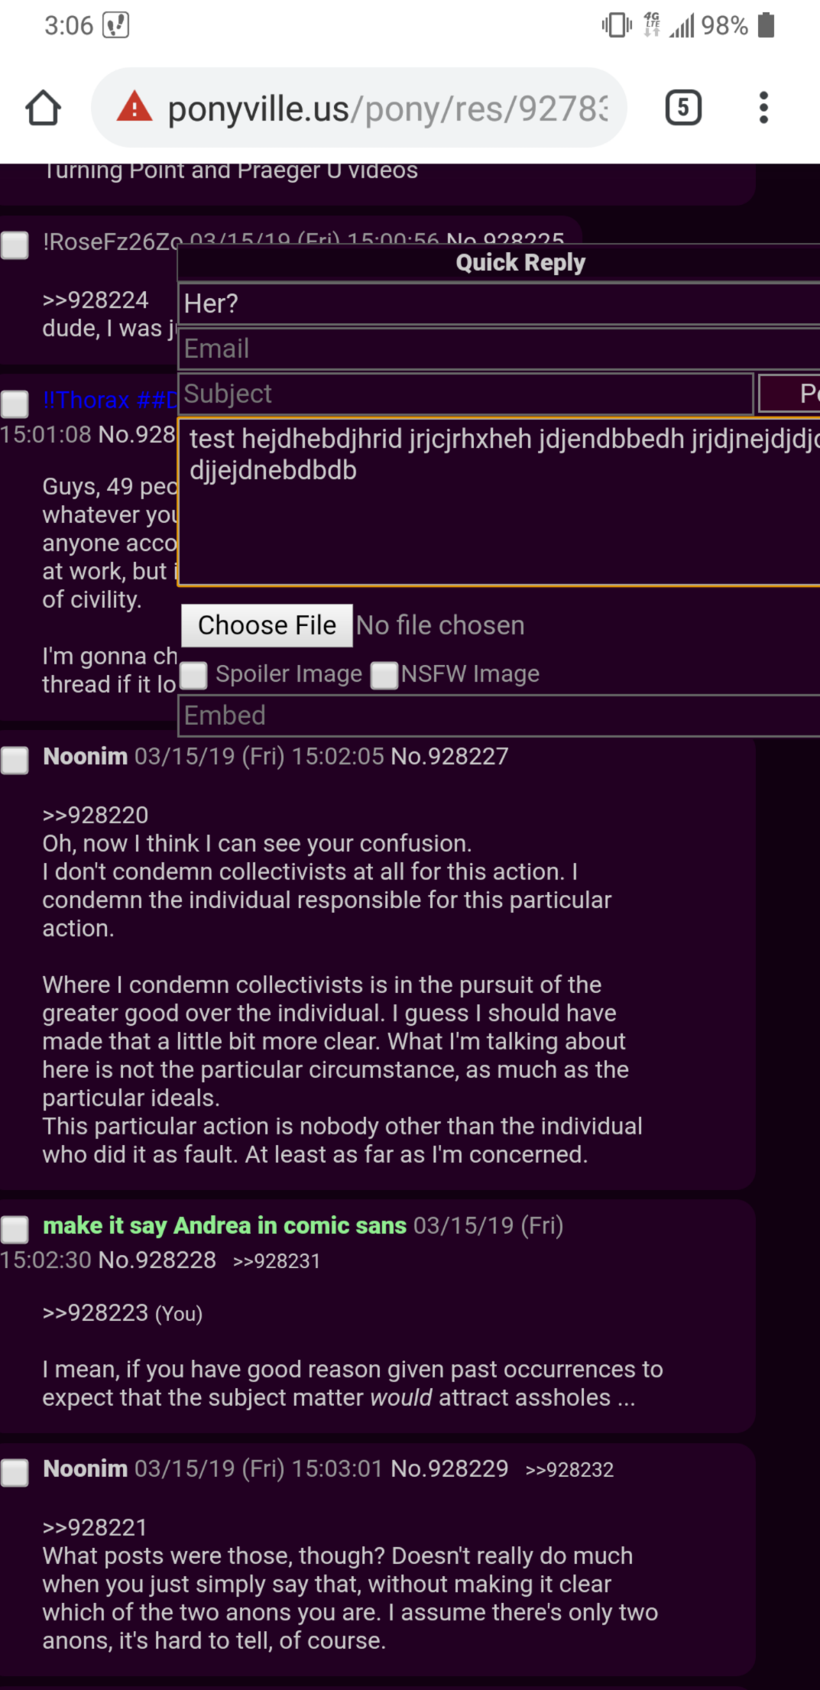
Task: Open the tab switcher showing 5 tabs
Action: pos(683,108)
